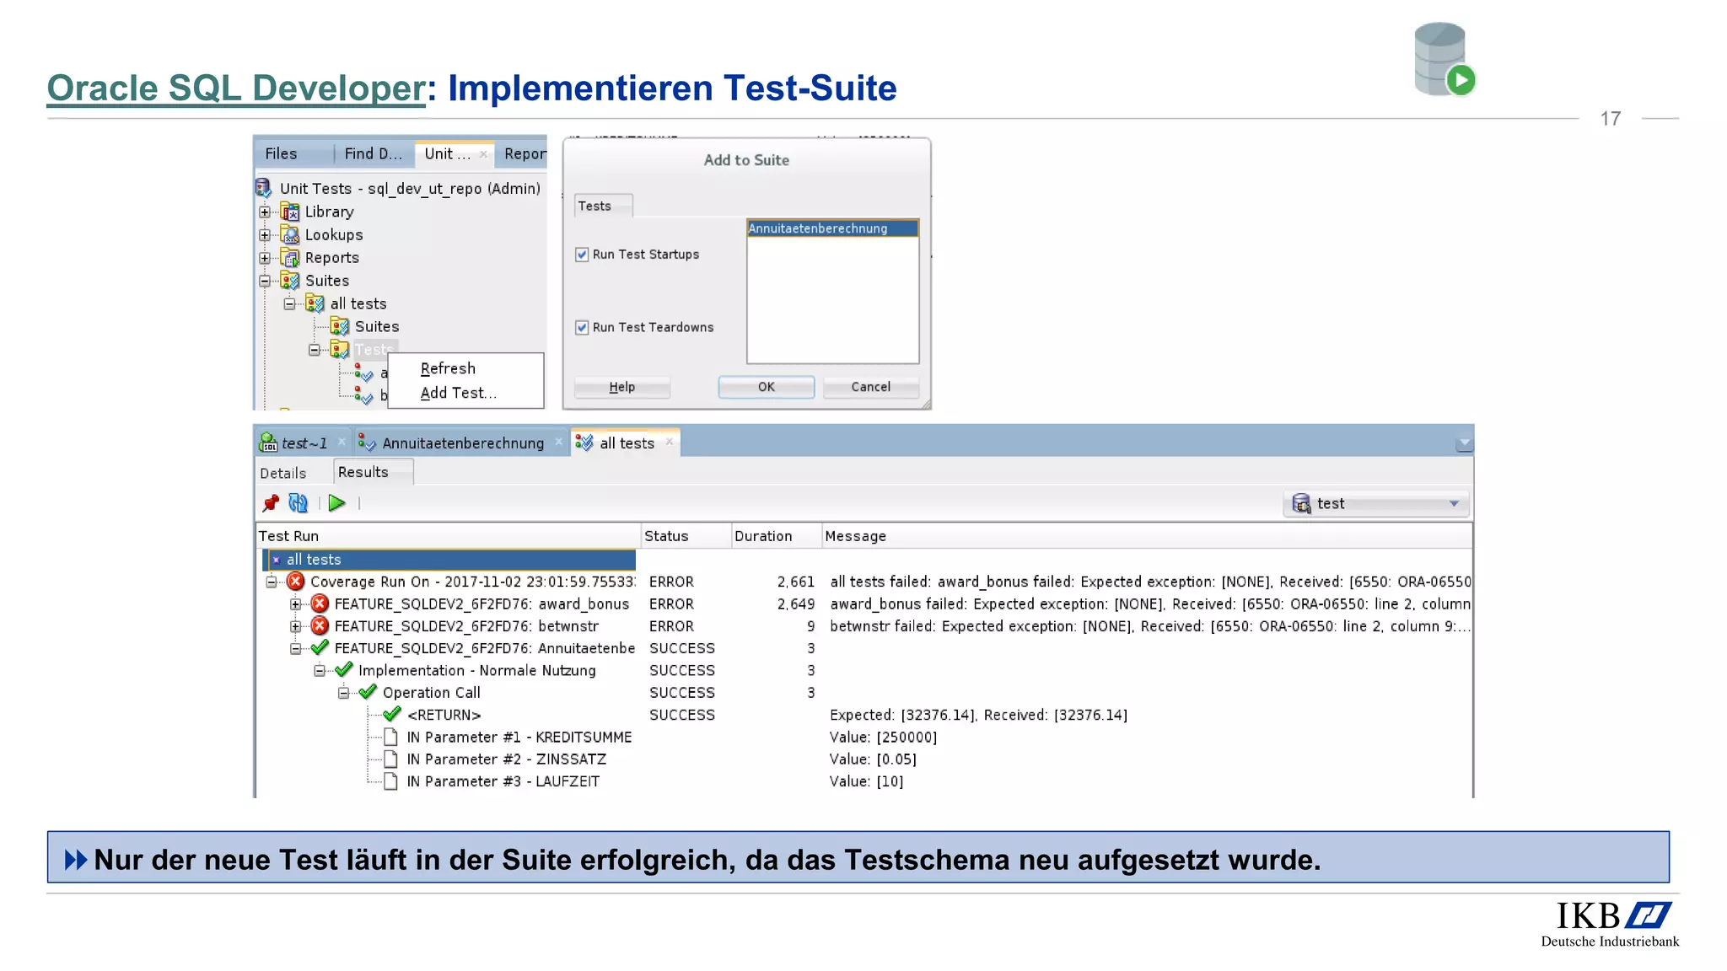Close the Unit ... navigator tab
The width and height of the screenshot is (1727, 971).
(483, 154)
